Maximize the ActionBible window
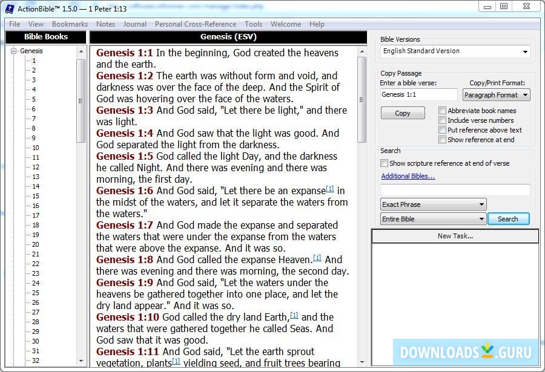The image size is (545, 372). click(504, 7)
